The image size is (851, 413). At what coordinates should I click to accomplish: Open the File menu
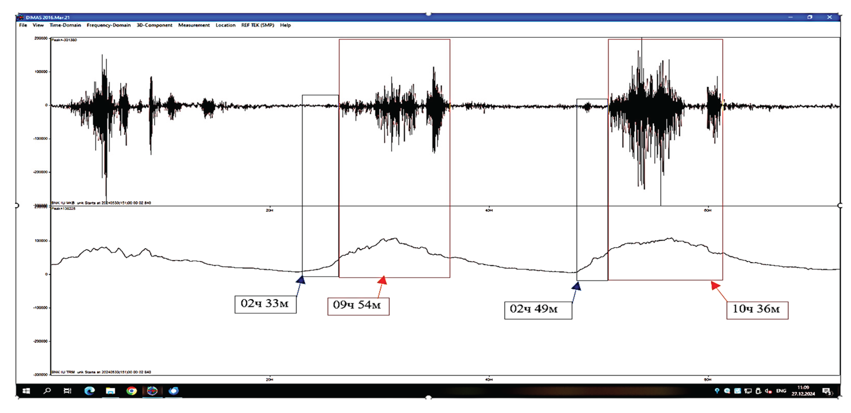(x=23, y=25)
